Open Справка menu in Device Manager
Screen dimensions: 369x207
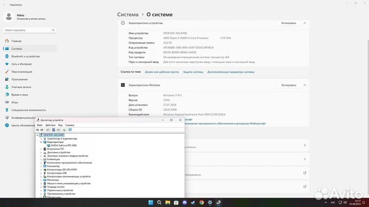pos(70,125)
